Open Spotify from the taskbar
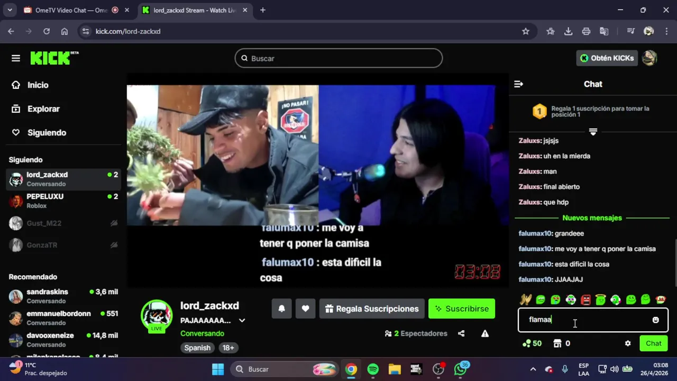The width and height of the screenshot is (677, 381). coord(373,369)
